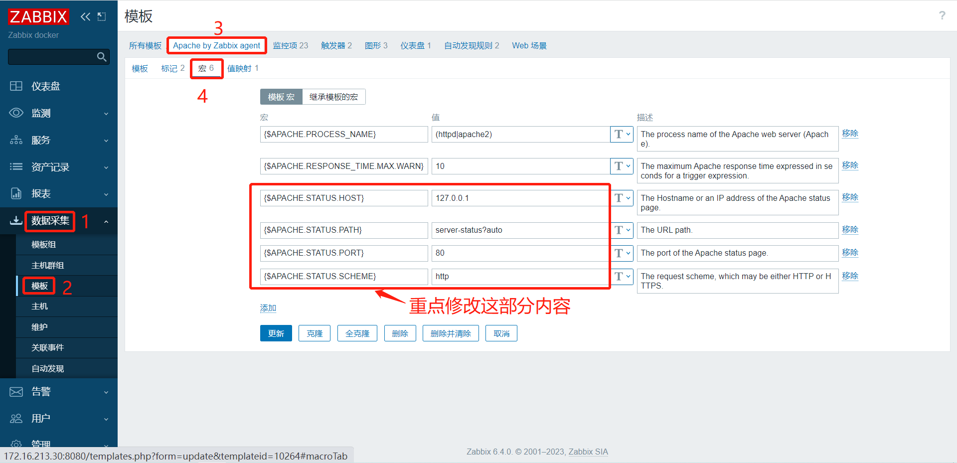Open the 关联事件 submenu item
957x463 pixels.
coord(47,347)
